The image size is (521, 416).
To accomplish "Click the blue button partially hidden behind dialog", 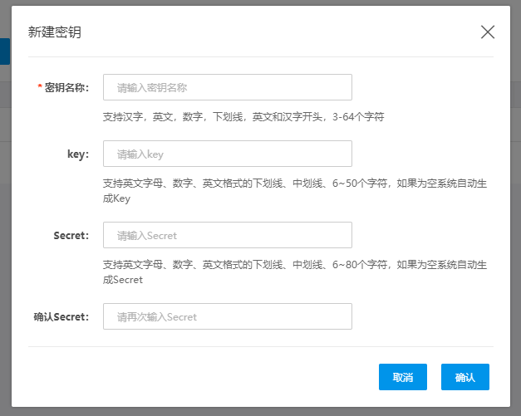I will click(x=5, y=51).
